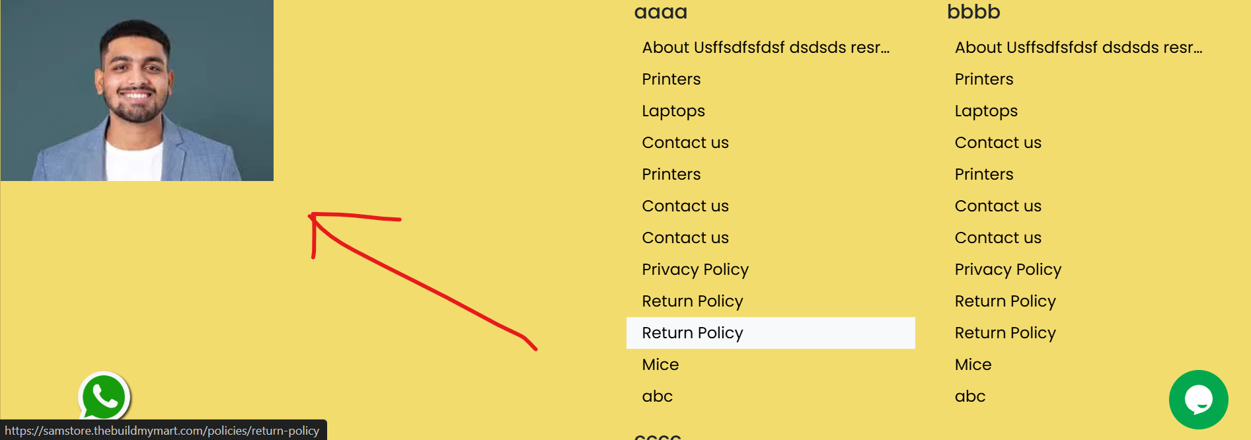Click the aaaa column heading
Image resolution: width=1251 pixels, height=440 pixels.
[x=661, y=12]
